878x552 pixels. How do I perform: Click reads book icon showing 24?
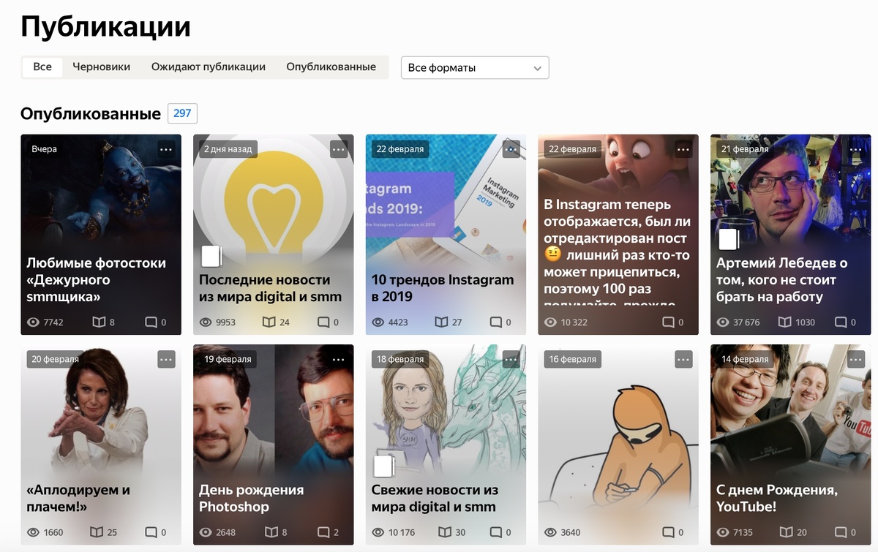tap(269, 322)
